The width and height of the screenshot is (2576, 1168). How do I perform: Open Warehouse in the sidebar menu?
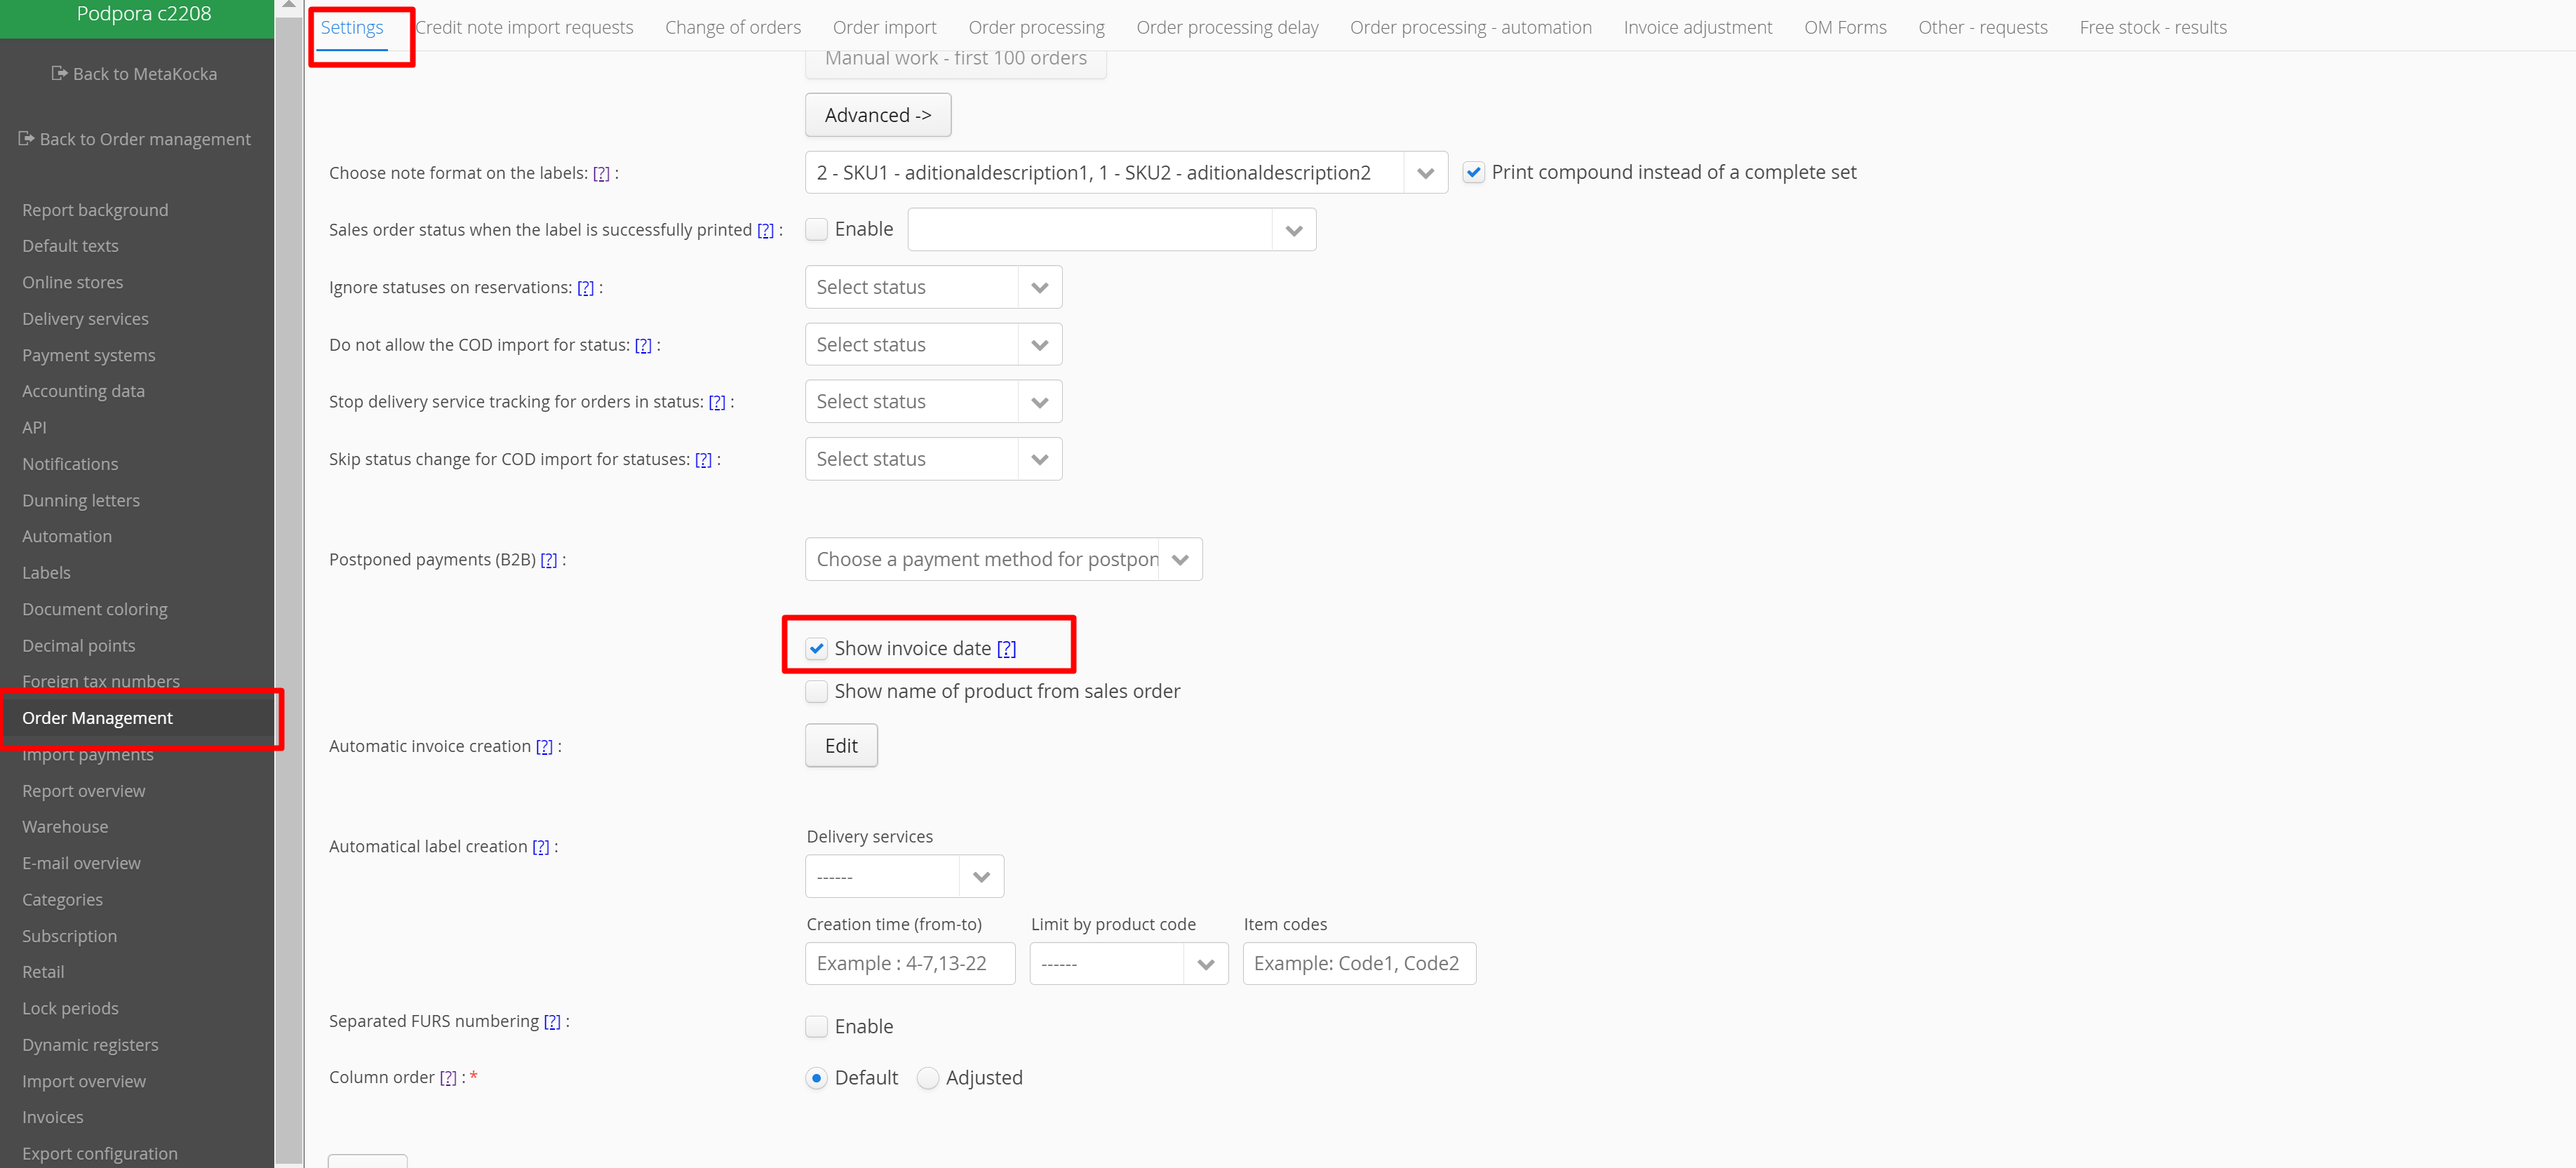[65, 826]
